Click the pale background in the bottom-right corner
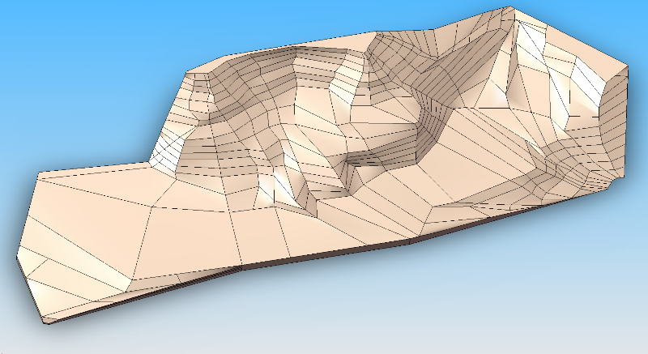This screenshot has width=648, height=354. click(x=616, y=332)
